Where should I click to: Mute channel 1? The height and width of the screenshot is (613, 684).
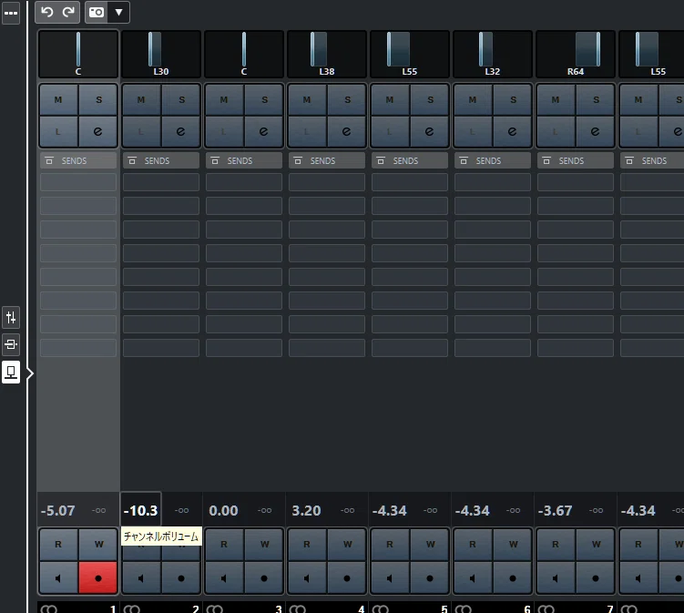click(58, 99)
